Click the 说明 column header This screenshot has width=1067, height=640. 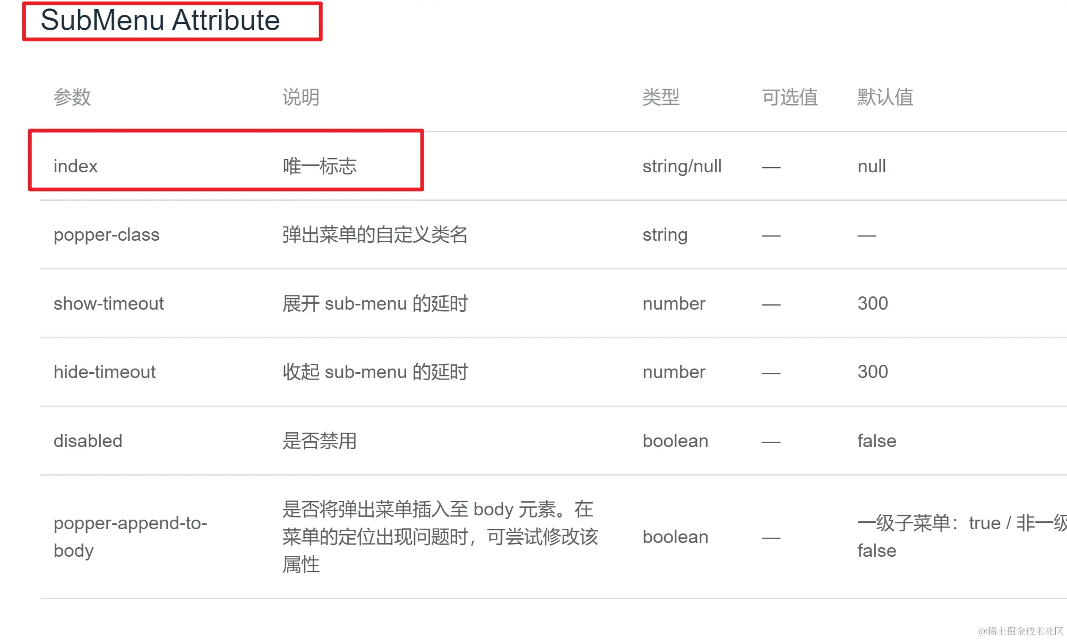(300, 97)
